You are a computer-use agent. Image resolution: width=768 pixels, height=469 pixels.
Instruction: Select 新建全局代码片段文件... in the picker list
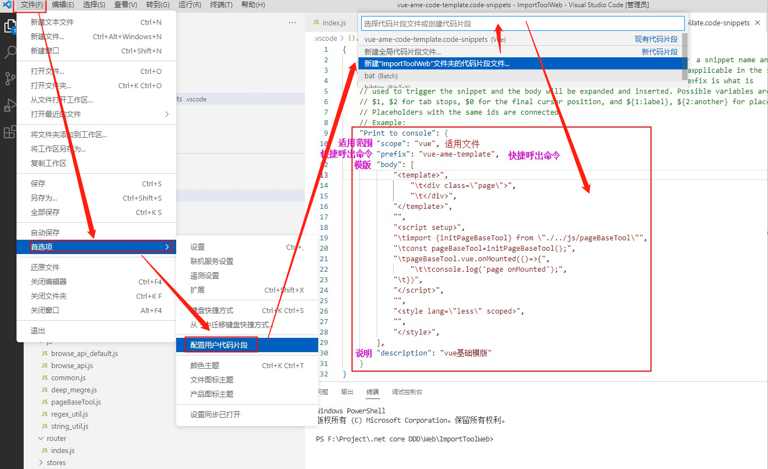click(520, 52)
